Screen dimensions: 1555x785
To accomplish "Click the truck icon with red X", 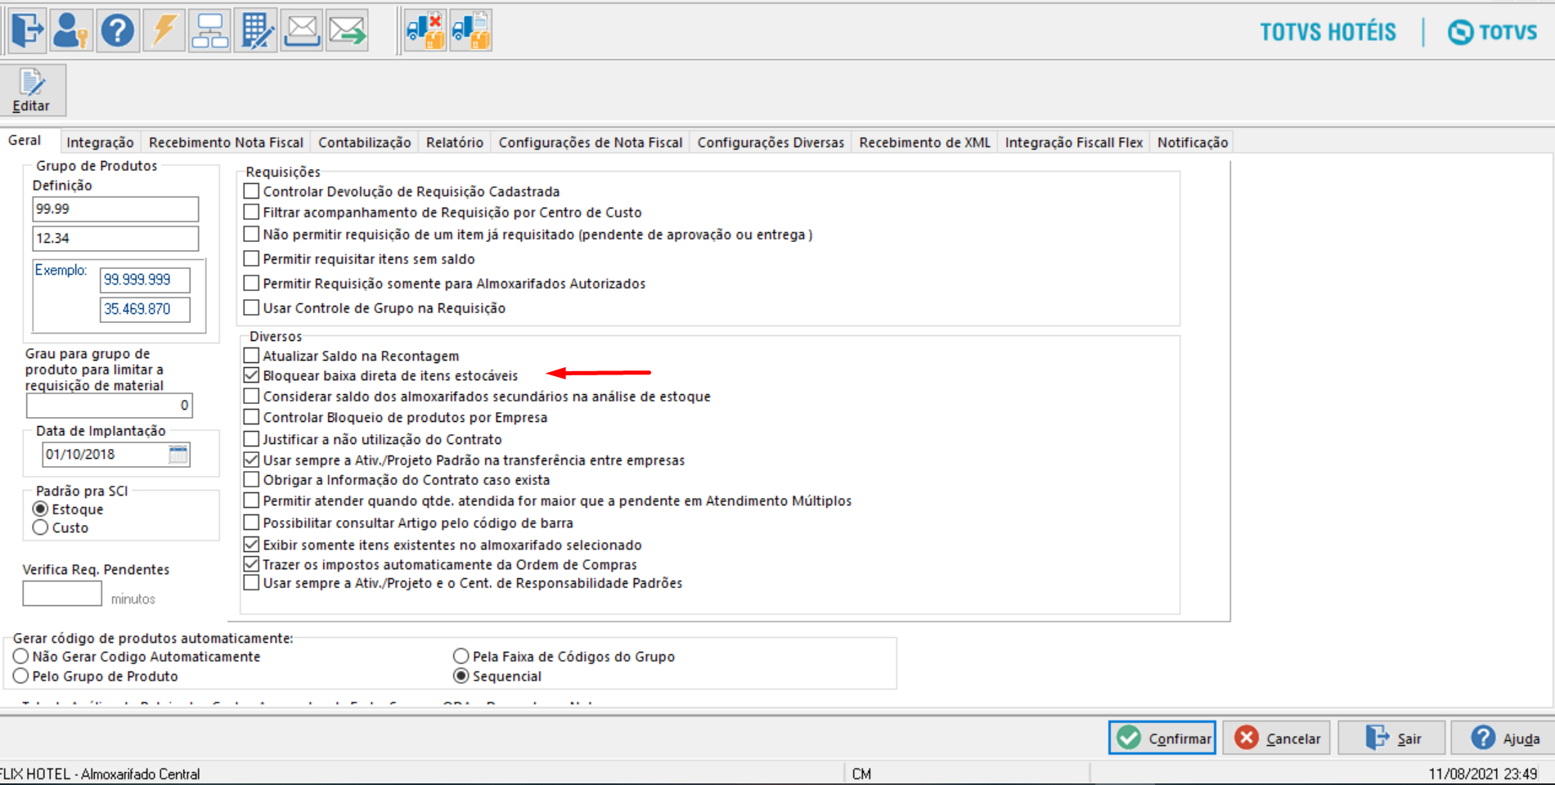I will click(x=425, y=31).
